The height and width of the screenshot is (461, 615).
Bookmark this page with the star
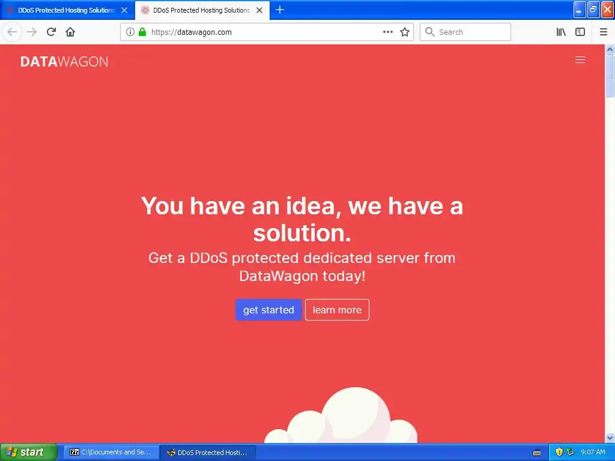point(405,32)
